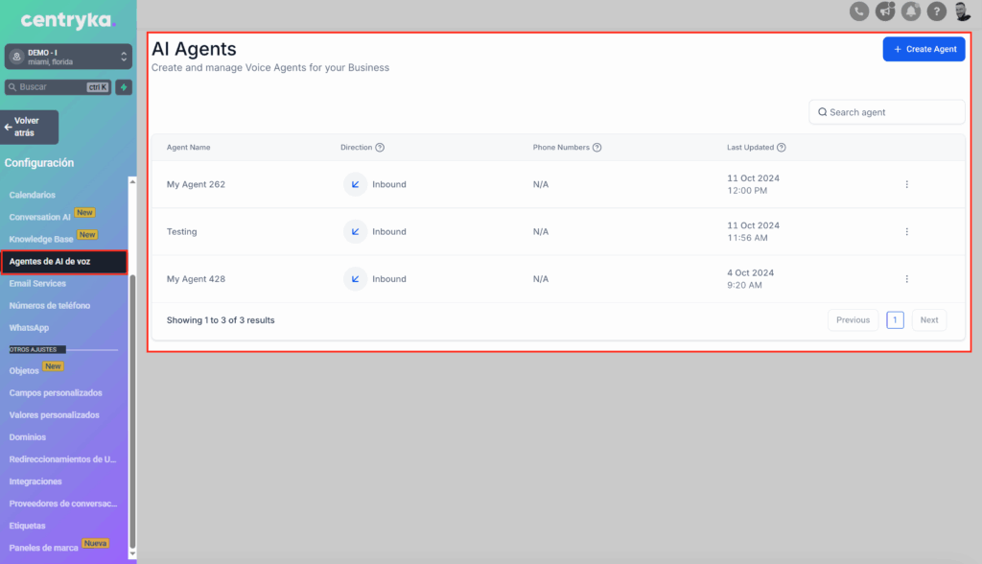Viewport: 982px width, 564px height.
Task: Click the green lightning quick action icon
Action: [x=124, y=87]
